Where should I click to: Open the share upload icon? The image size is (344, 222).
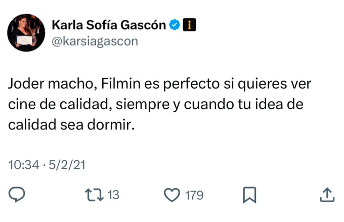click(x=327, y=195)
